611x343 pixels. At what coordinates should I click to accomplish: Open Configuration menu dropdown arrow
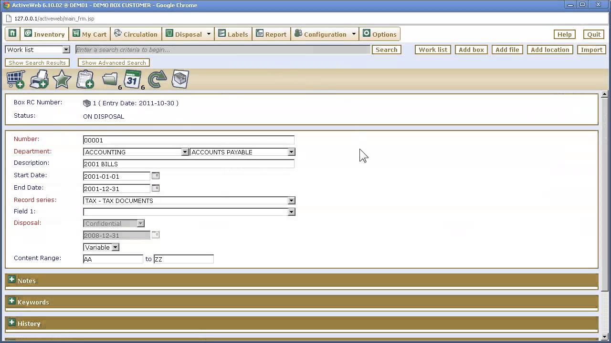click(354, 34)
